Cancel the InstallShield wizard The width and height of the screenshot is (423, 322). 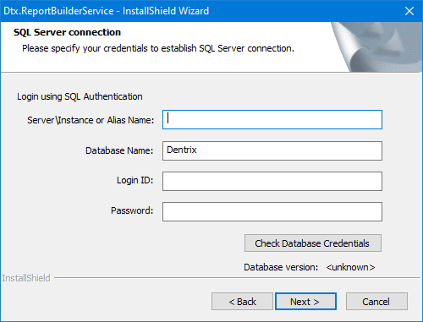(x=376, y=302)
